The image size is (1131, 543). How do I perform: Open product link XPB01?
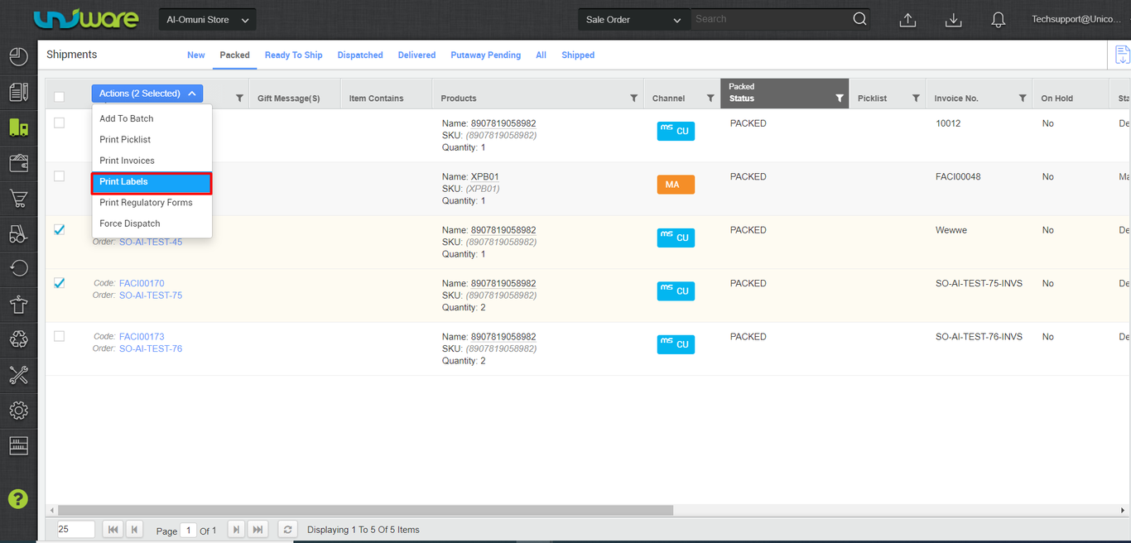[485, 177]
